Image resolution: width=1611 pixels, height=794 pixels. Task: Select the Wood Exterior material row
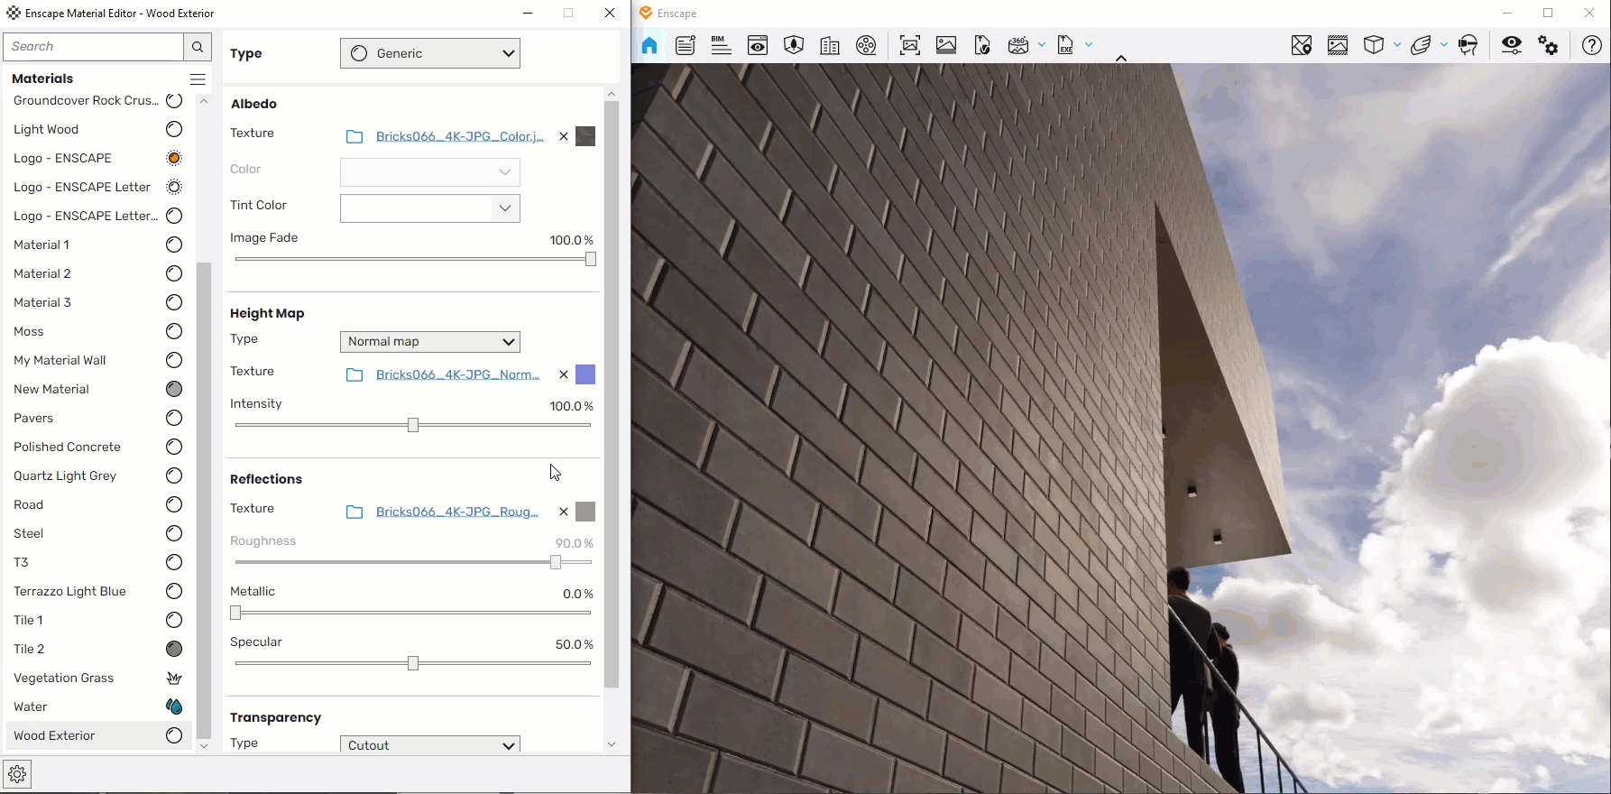(97, 735)
